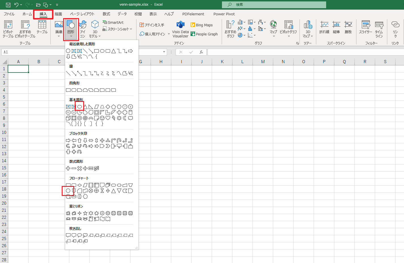404x263 pixels.
Task: Open the Name Box dropdown arrow
Action: [164, 52]
